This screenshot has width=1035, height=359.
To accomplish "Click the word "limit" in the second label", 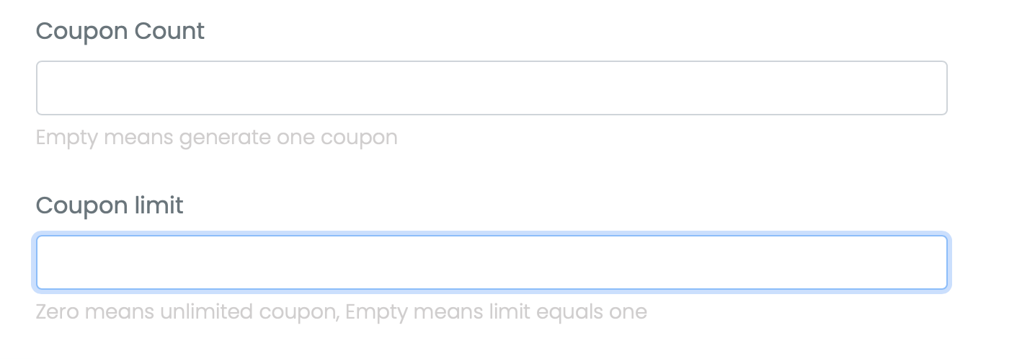I will click(x=159, y=205).
